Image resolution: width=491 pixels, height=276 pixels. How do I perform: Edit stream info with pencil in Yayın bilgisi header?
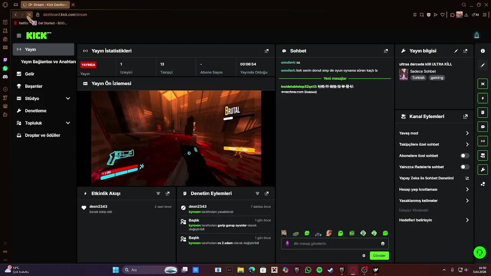pyautogui.click(x=456, y=51)
